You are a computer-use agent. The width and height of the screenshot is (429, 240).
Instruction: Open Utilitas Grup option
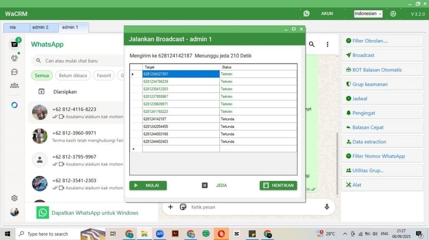(382, 171)
